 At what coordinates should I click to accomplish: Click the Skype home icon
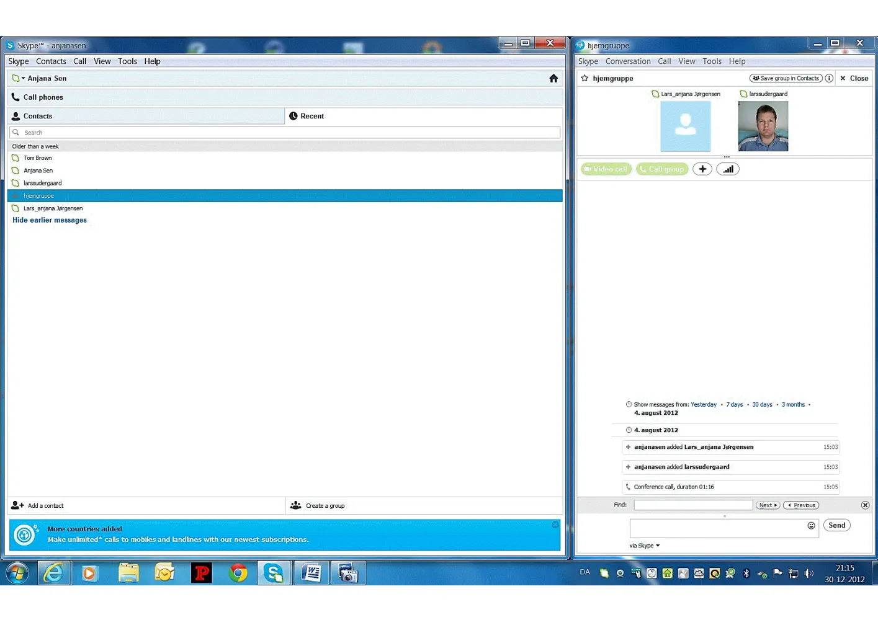click(553, 79)
